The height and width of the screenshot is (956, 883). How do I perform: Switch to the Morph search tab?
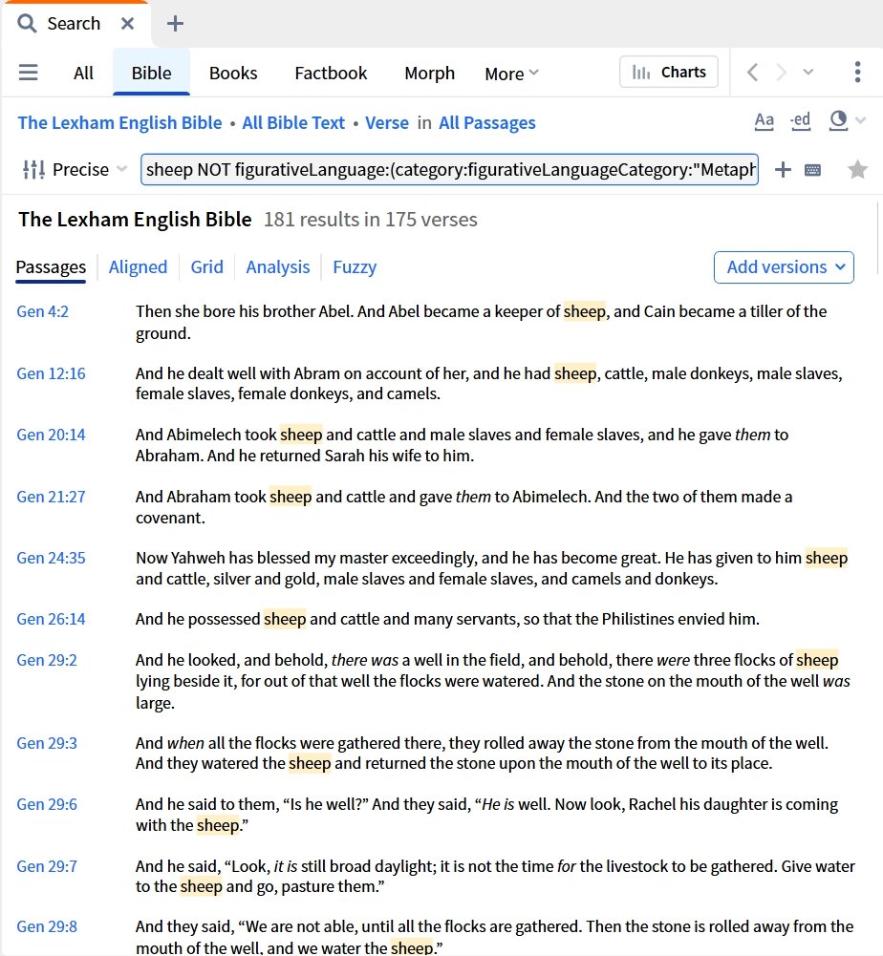430,74
